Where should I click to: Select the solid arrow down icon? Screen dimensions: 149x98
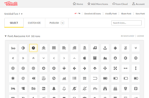[x=64, y=68]
